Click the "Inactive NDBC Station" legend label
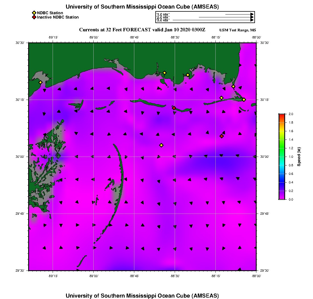 [58, 17]
